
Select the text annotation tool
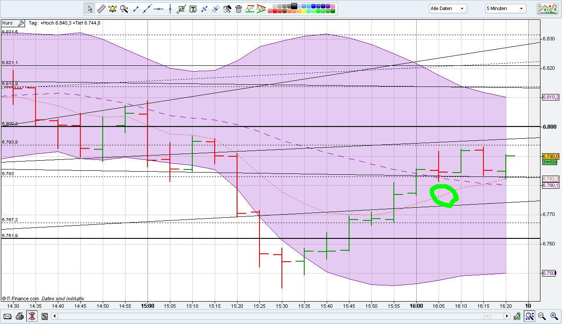(x=193, y=9)
